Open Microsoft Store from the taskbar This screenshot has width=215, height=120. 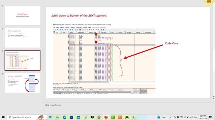click(x=71, y=117)
